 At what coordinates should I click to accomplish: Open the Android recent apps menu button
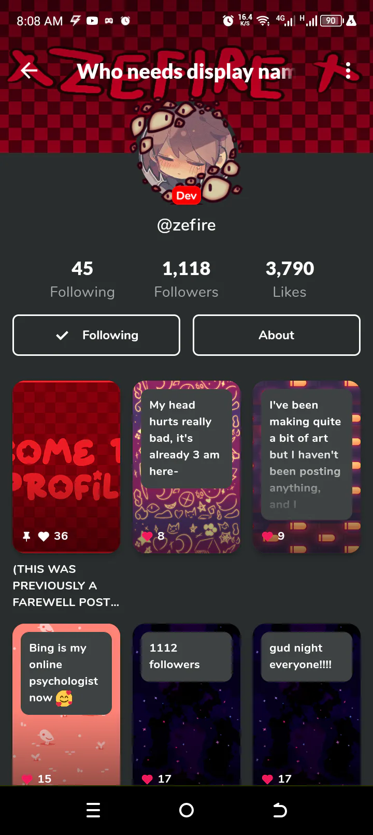[93, 810]
